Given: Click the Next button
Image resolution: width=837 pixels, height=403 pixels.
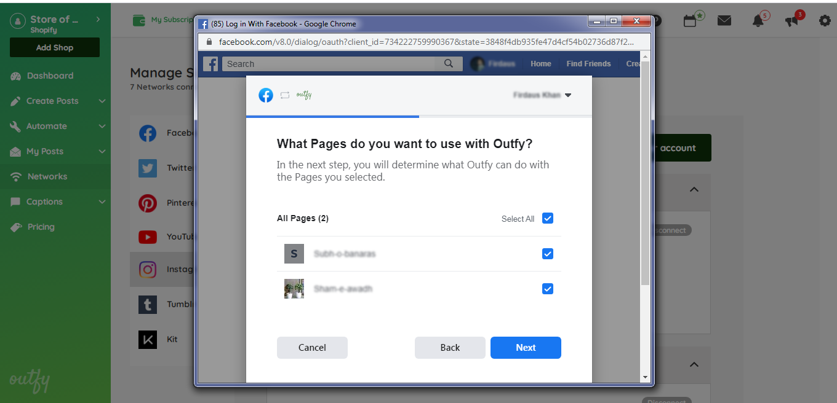Looking at the screenshot, I should [x=526, y=348].
